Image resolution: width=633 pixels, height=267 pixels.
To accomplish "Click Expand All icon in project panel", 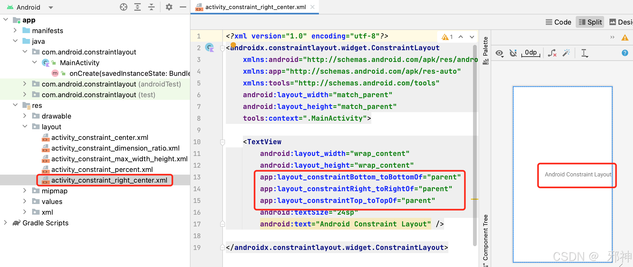I will pos(138,7).
